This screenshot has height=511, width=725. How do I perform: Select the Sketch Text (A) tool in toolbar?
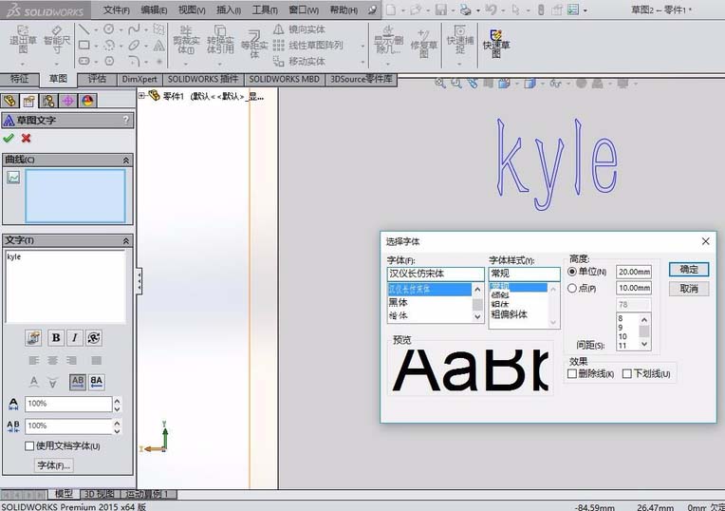pos(158,46)
